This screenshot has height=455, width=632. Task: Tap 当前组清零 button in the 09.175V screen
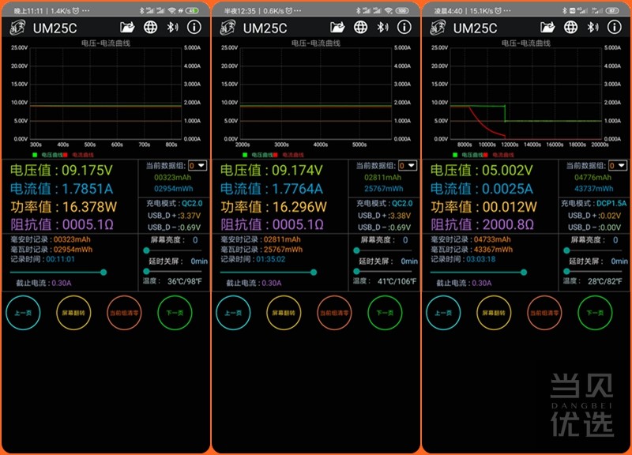pyautogui.click(x=124, y=313)
